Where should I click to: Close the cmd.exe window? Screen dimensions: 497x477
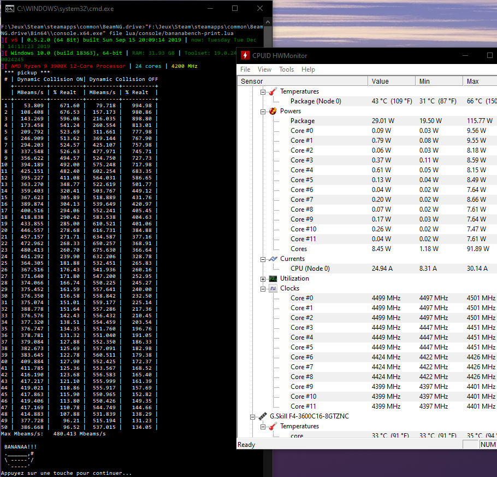click(x=260, y=9)
